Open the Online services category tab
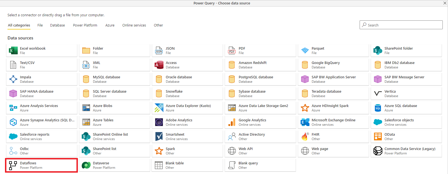 click(134, 25)
